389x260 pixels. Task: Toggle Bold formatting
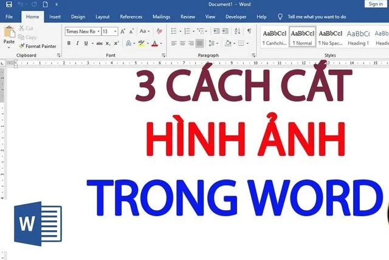point(69,43)
